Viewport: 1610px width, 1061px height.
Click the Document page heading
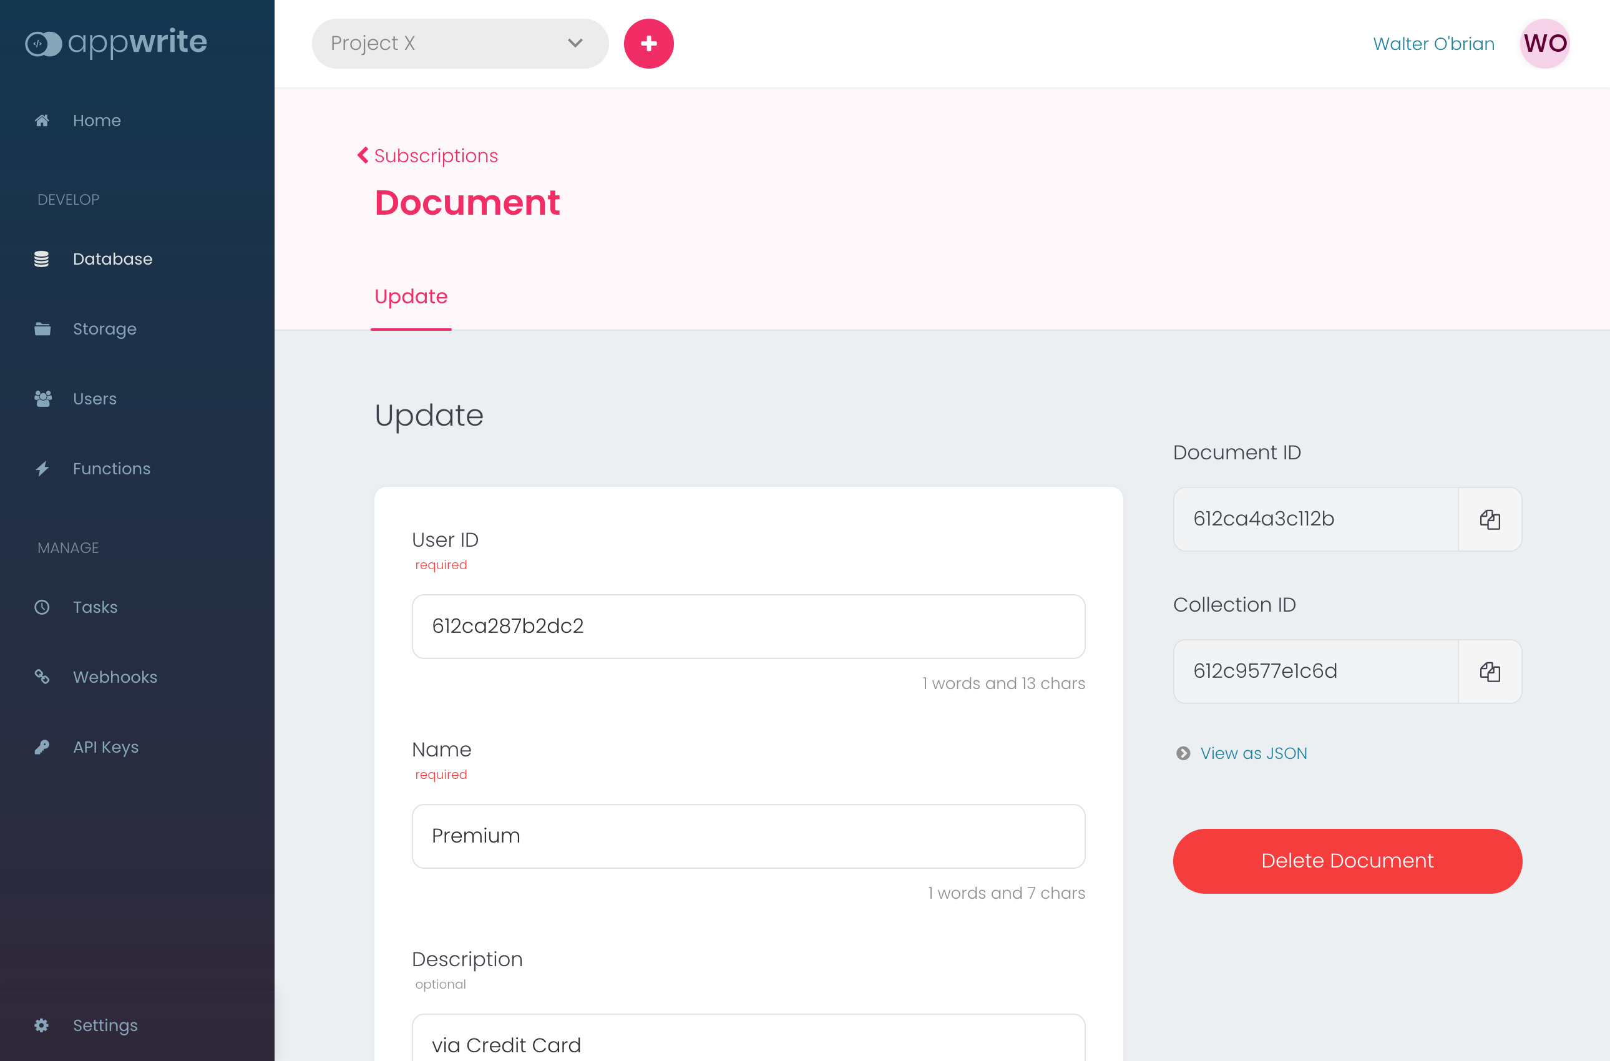tap(467, 202)
